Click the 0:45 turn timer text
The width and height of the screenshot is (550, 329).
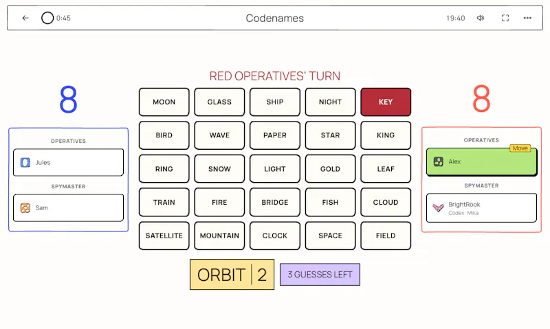click(x=63, y=18)
